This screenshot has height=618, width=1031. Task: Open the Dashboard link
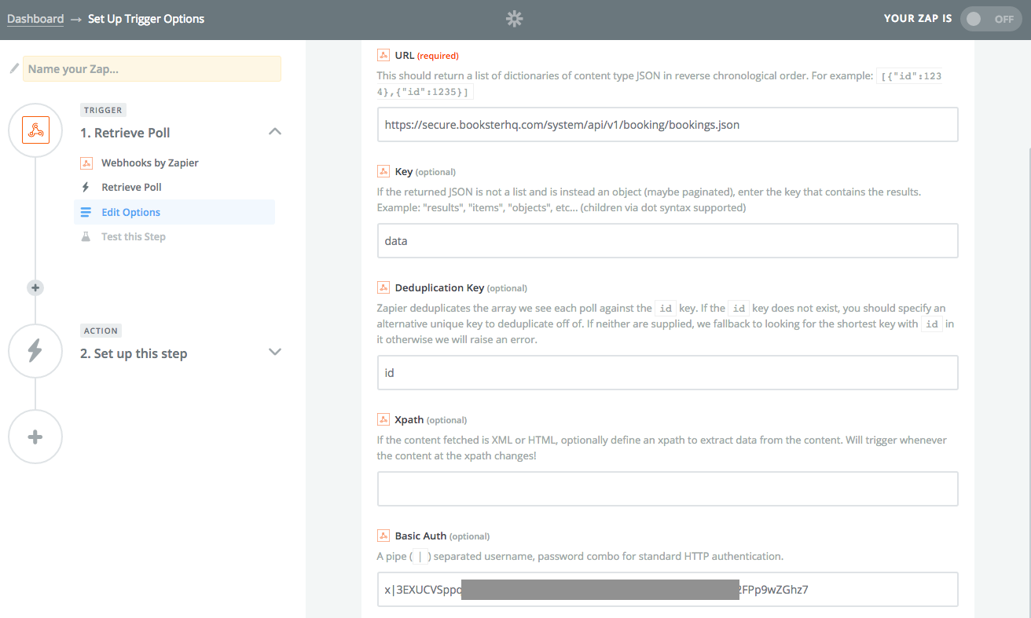click(x=35, y=19)
